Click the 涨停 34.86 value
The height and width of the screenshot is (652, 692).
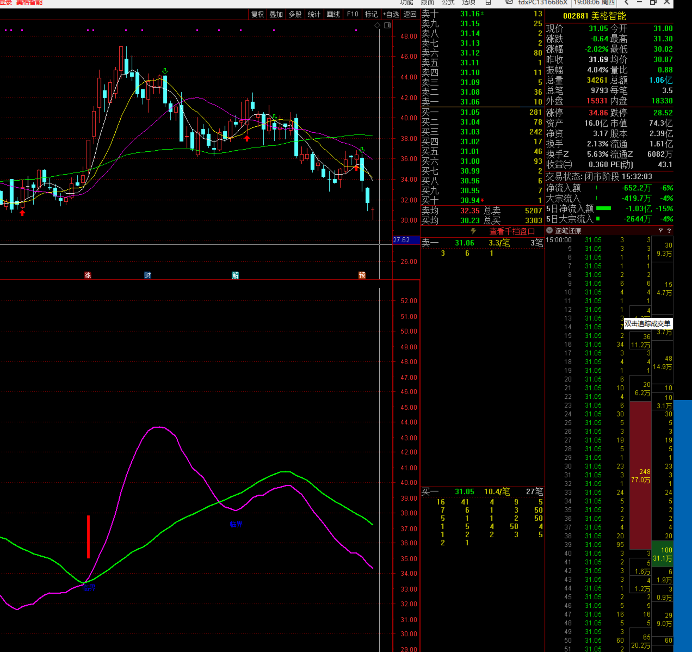(x=598, y=113)
